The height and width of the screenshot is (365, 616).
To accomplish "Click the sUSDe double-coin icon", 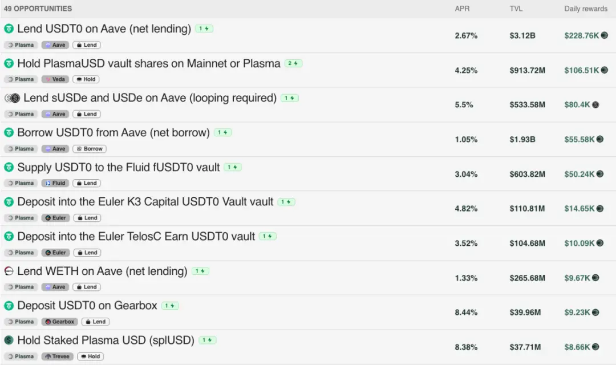I will (10, 98).
